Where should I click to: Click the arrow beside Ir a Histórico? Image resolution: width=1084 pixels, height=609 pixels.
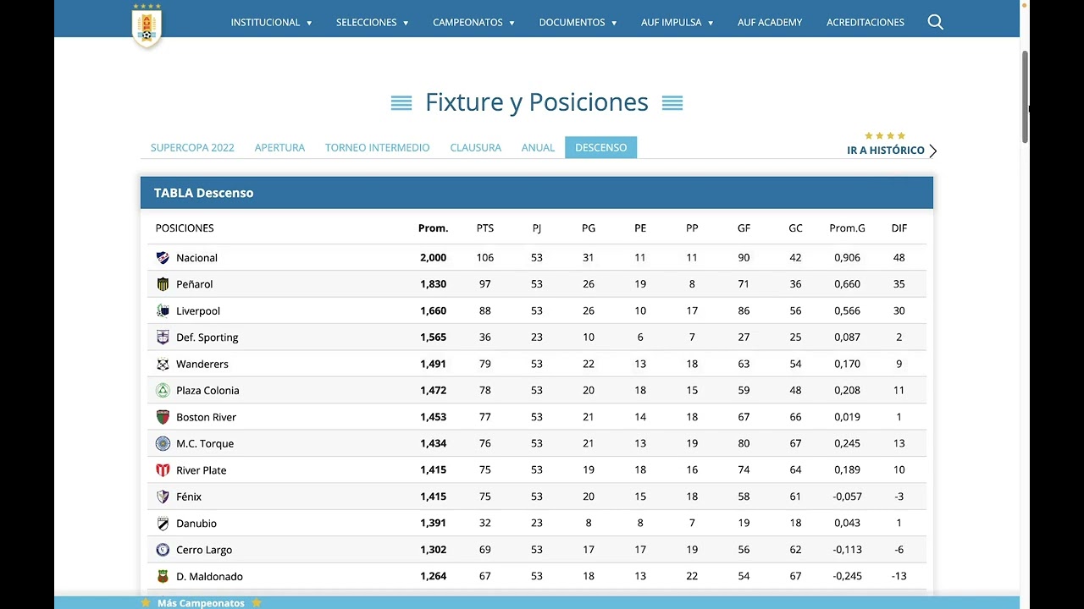point(932,151)
